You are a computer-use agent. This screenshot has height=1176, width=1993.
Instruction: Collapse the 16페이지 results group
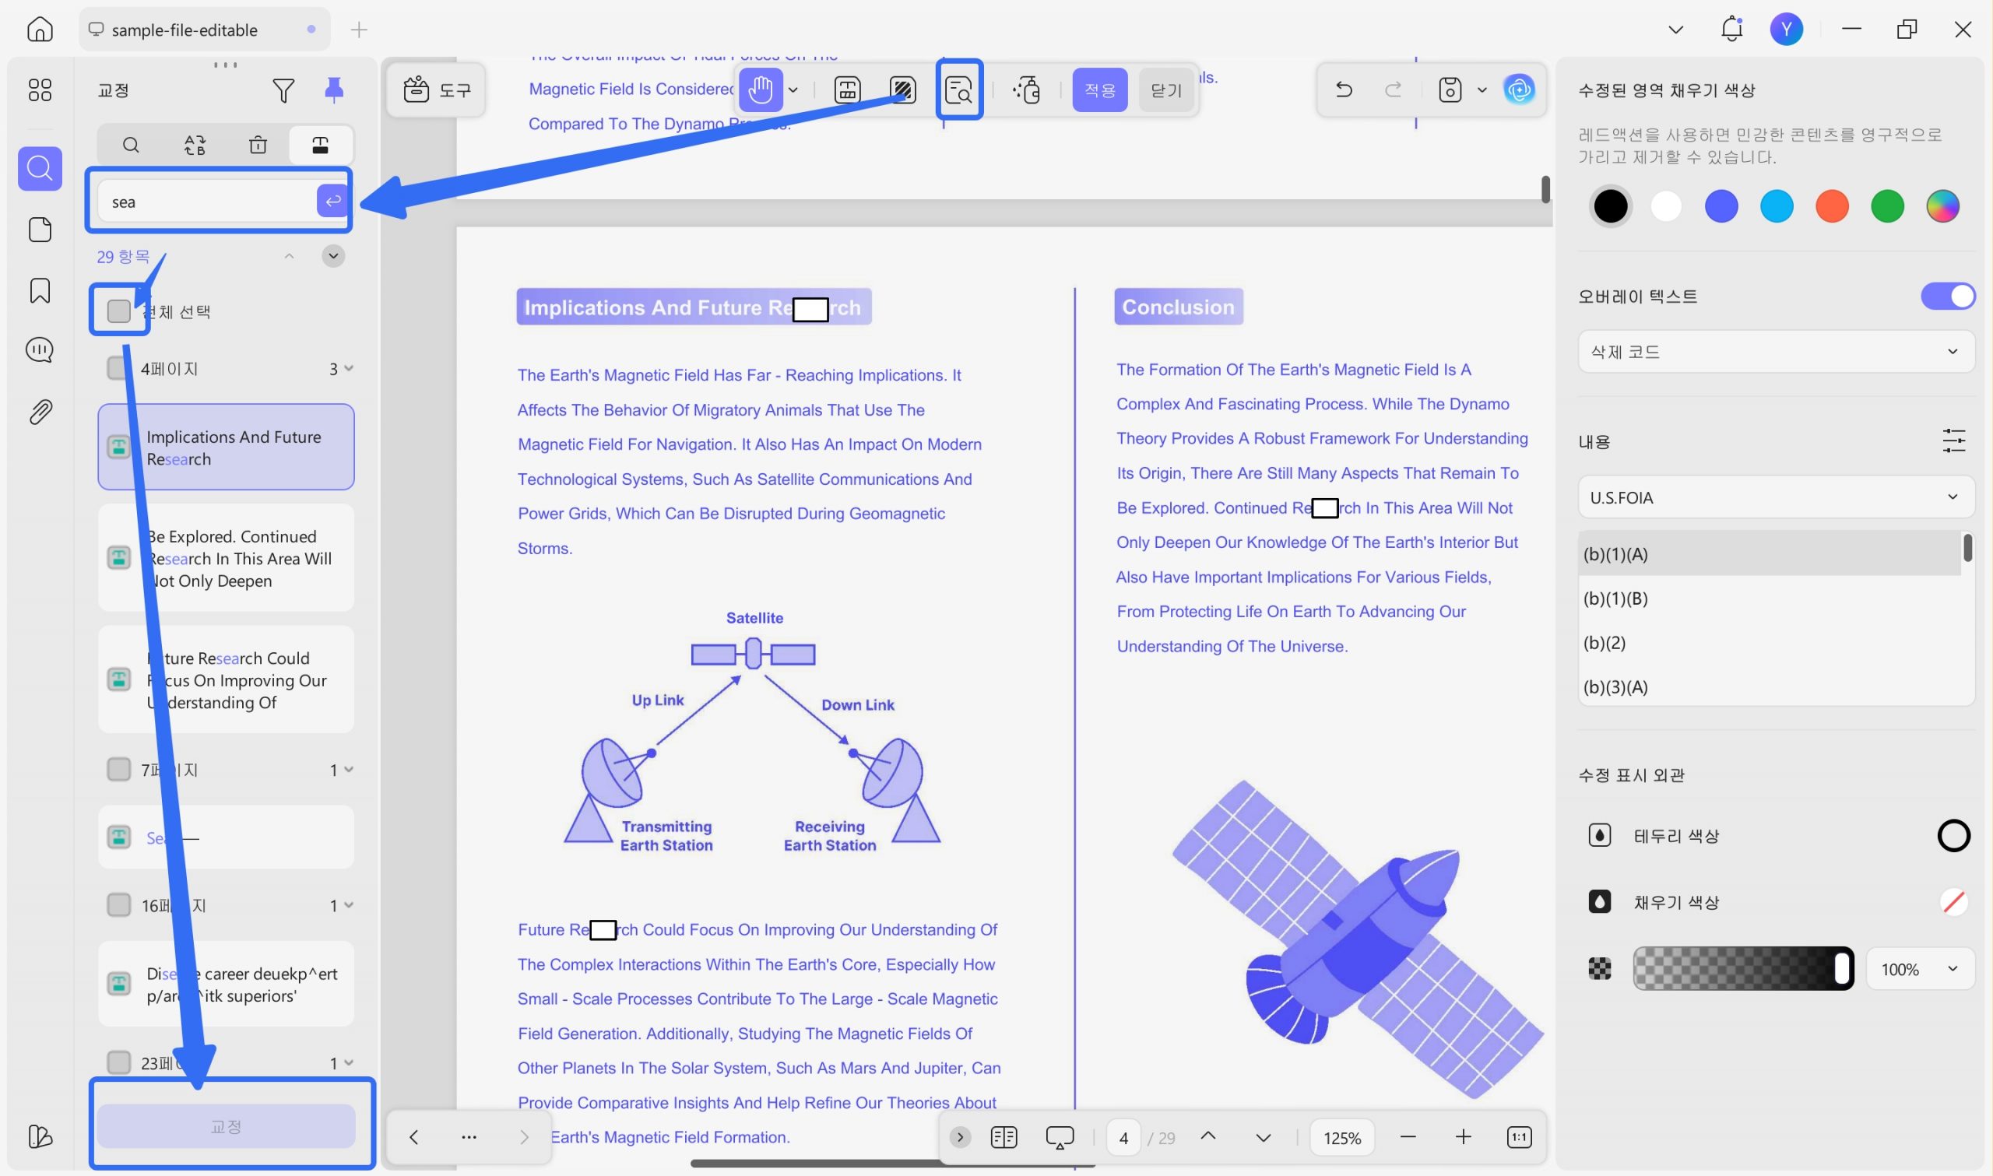pos(349,904)
